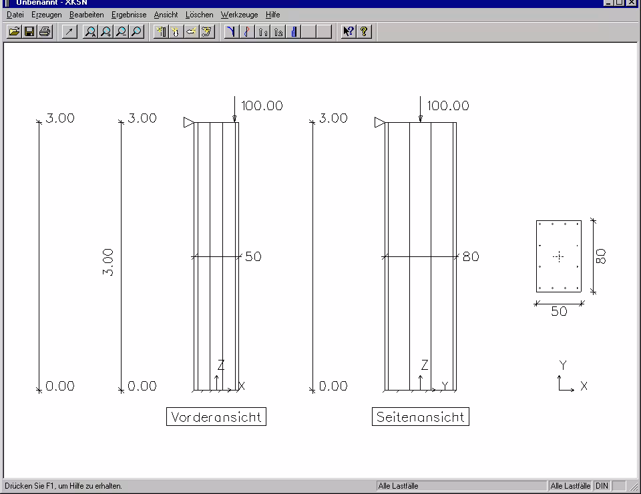Screen dimensions: 641x494
Task: Select the arrow pointer tool icon
Action: pos(69,31)
